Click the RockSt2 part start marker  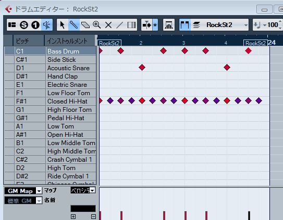tap(109, 43)
